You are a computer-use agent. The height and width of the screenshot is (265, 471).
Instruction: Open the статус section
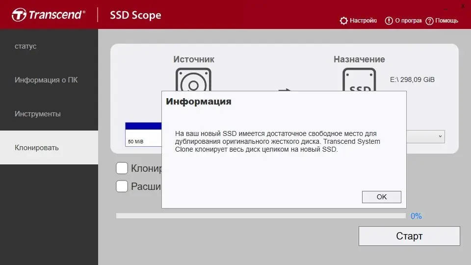pos(49,46)
